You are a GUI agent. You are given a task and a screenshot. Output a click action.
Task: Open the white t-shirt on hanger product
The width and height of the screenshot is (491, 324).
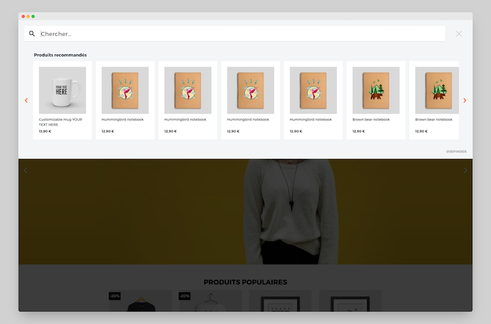coord(210,301)
